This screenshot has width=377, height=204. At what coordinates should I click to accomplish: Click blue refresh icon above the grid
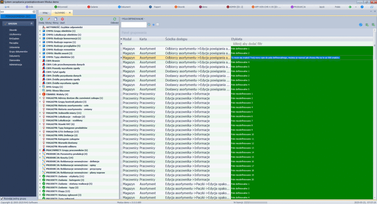tap(361, 25)
